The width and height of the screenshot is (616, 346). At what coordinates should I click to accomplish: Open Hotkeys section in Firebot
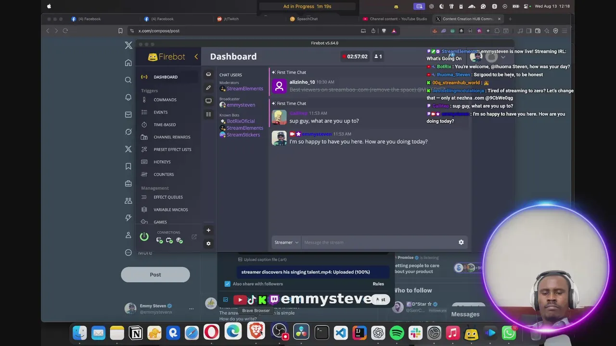162,162
